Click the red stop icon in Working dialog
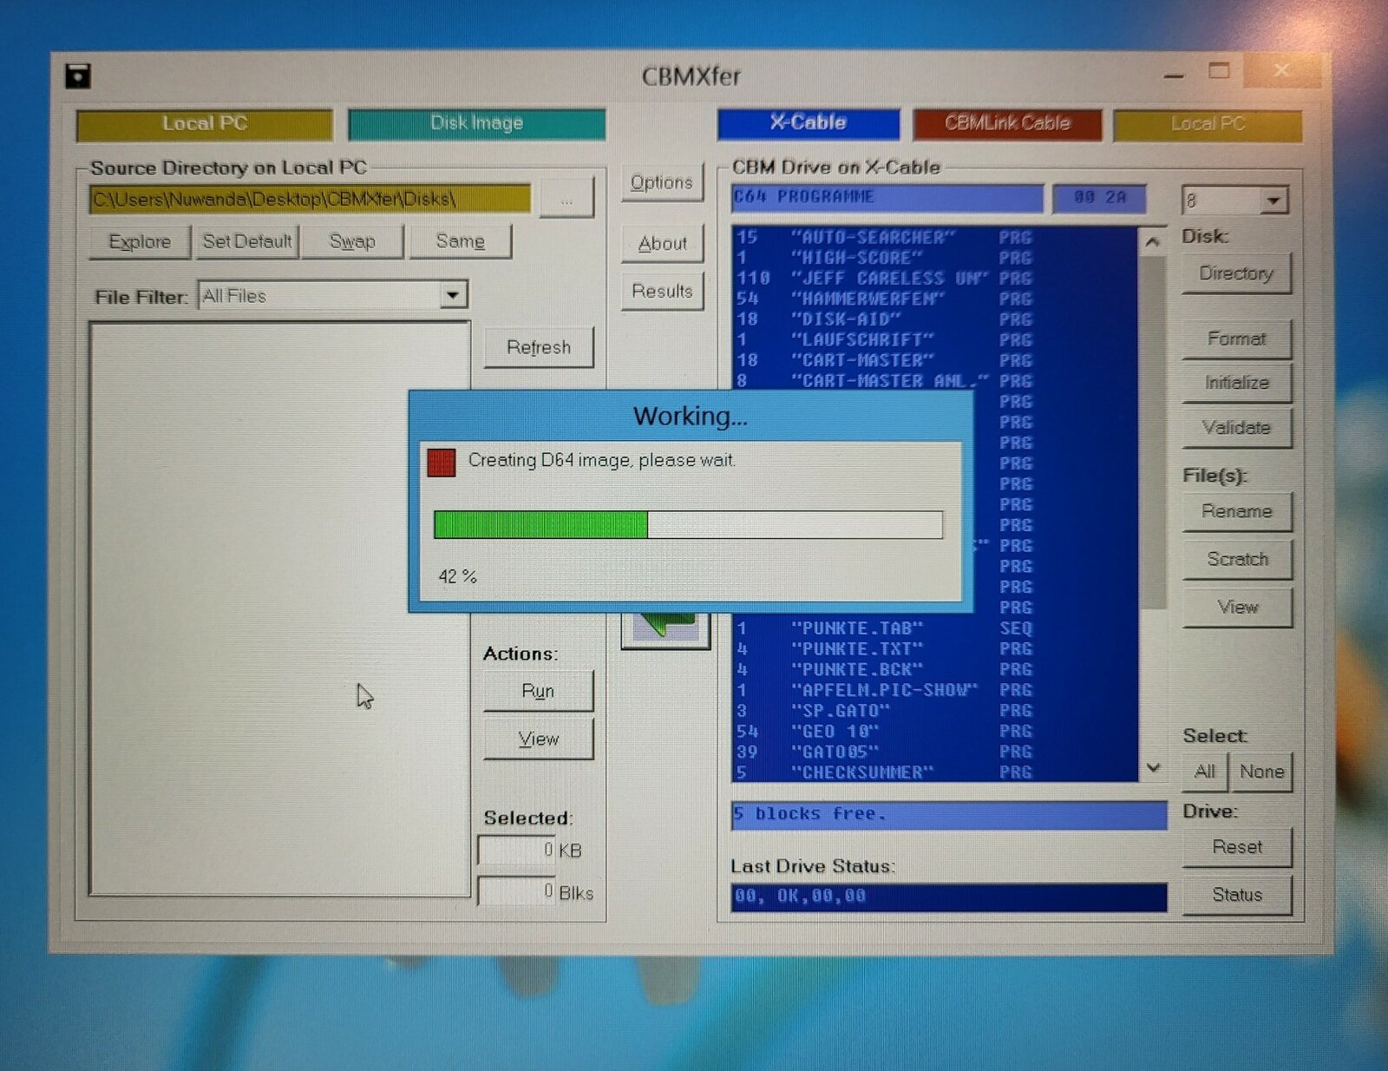The width and height of the screenshot is (1388, 1071). (x=442, y=462)
